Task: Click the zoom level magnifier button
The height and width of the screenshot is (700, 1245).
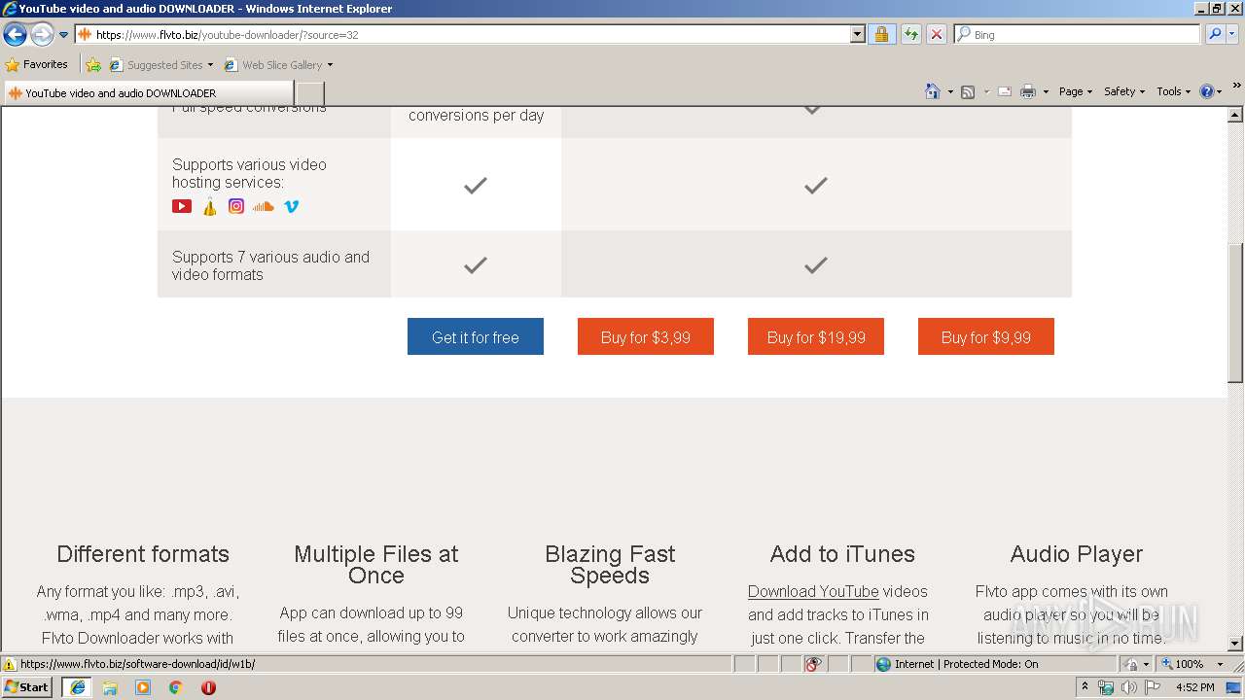Action: pyautogui.click(x=1182, y=664)
